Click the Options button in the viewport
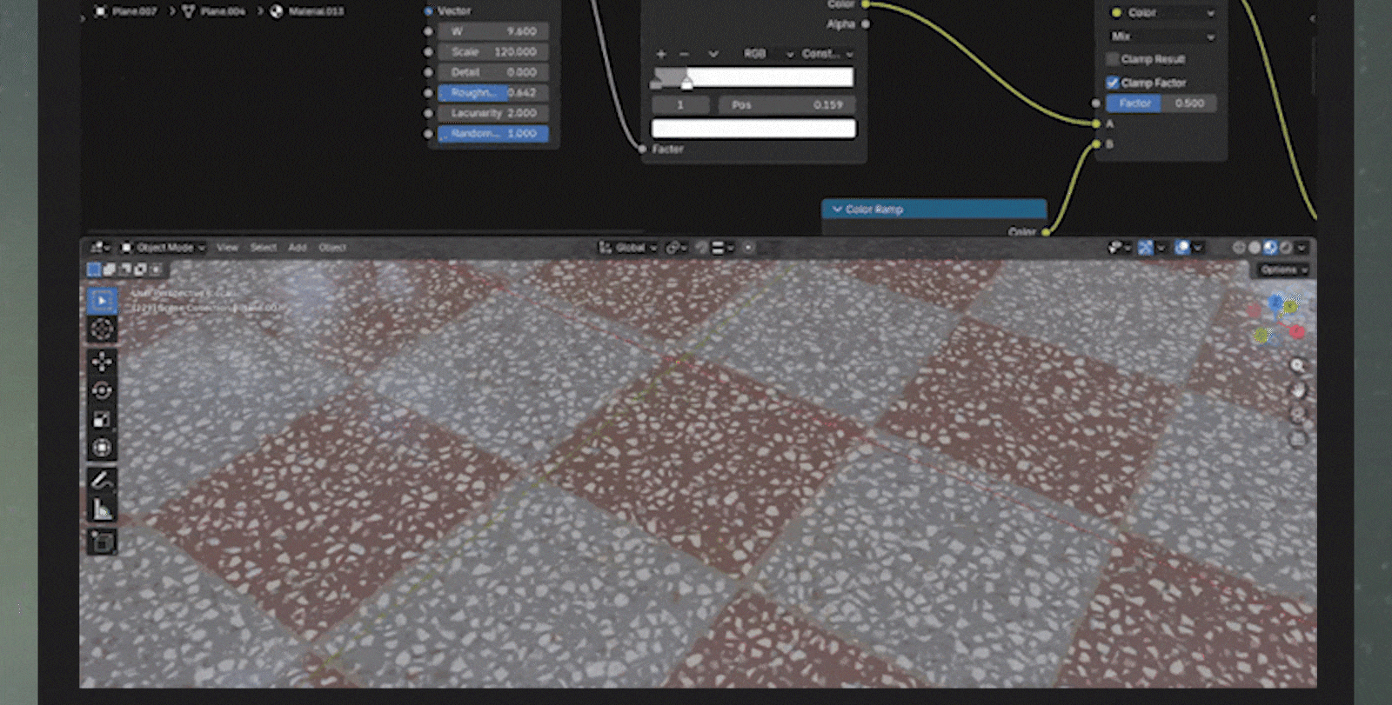 coord(1282,270)
